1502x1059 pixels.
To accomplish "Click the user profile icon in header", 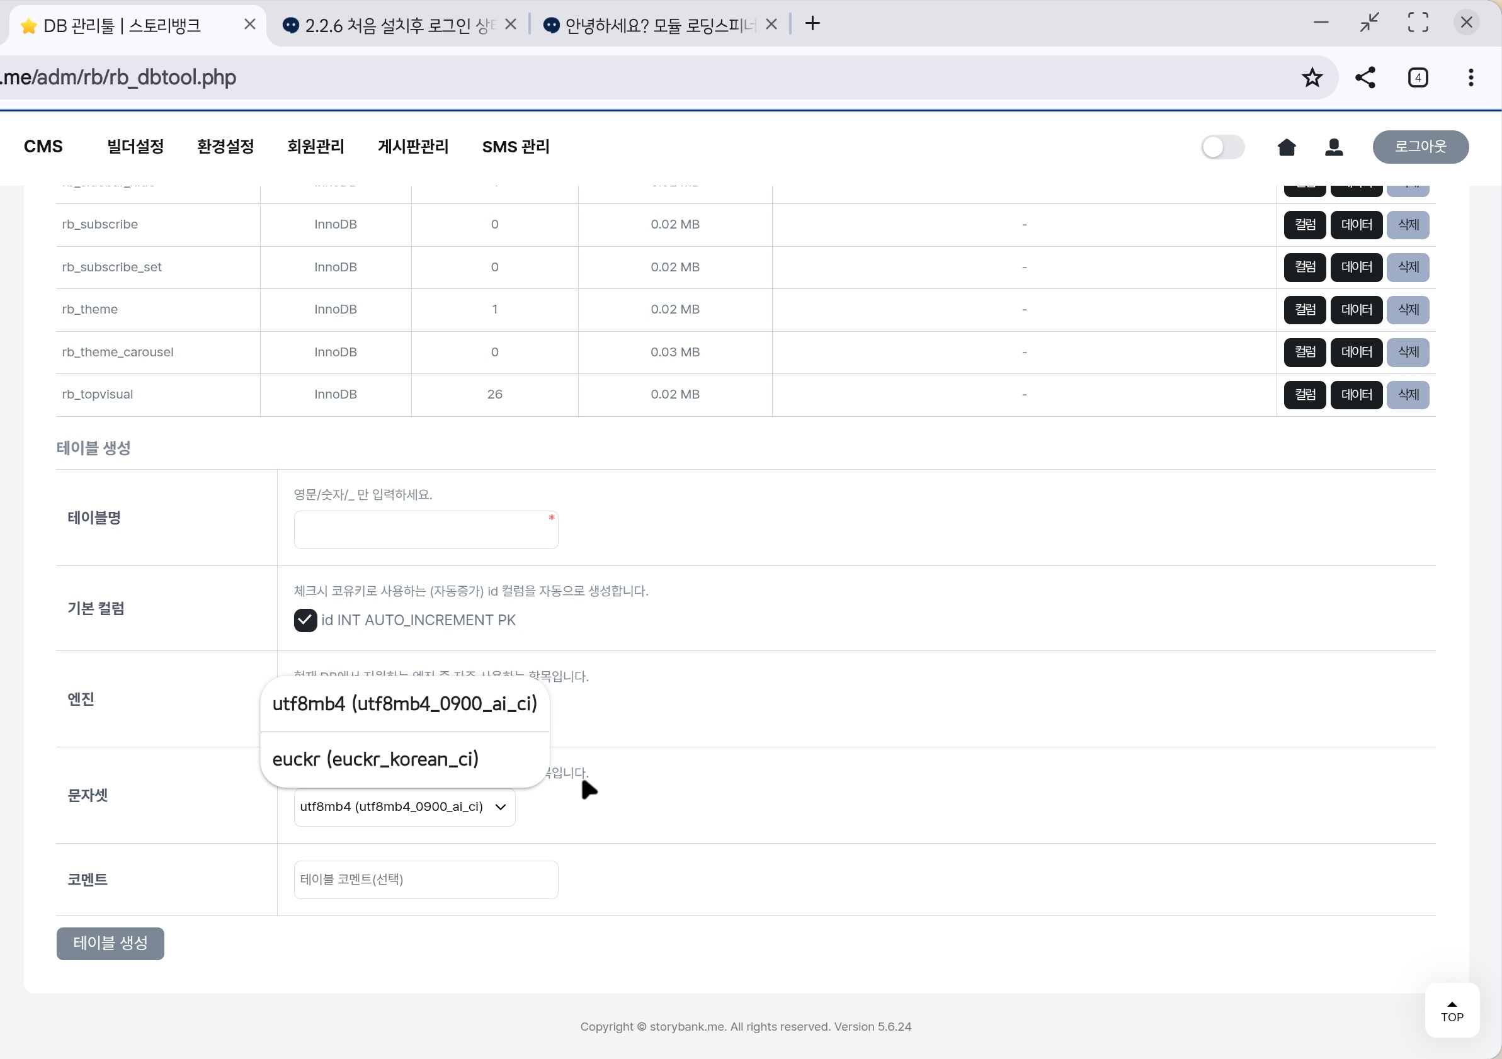I will pos(1334,147).
